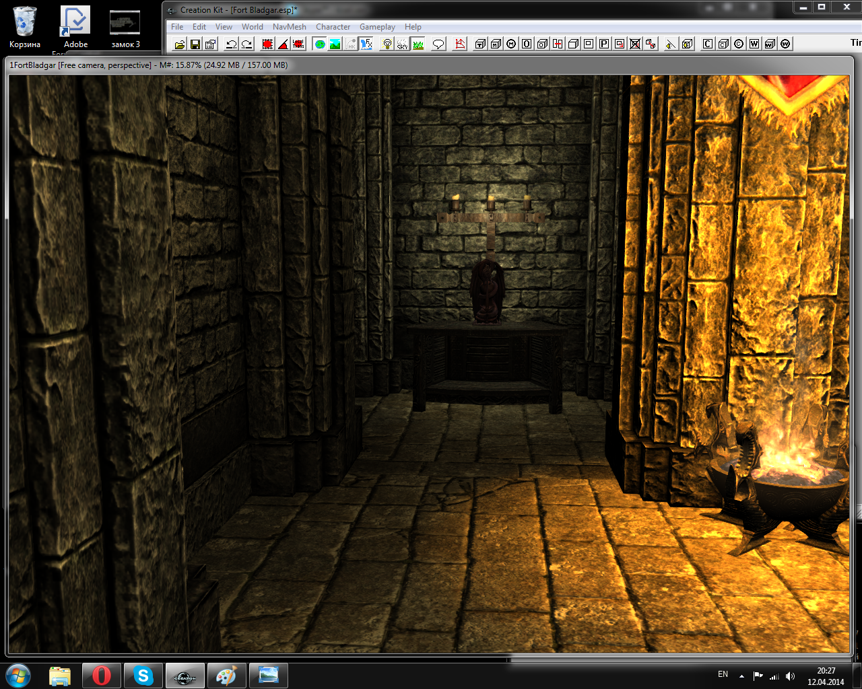
Task: Select the Корзина recycle bin desktop icon
Action: 25,27
